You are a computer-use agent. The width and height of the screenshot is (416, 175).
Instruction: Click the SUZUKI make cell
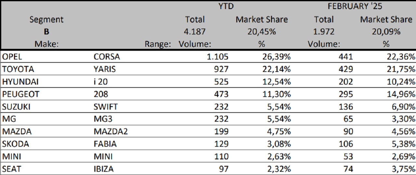16,106
